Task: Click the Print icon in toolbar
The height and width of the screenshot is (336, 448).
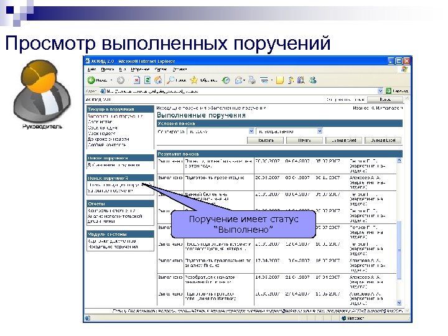Action: (x=252, y=80)
